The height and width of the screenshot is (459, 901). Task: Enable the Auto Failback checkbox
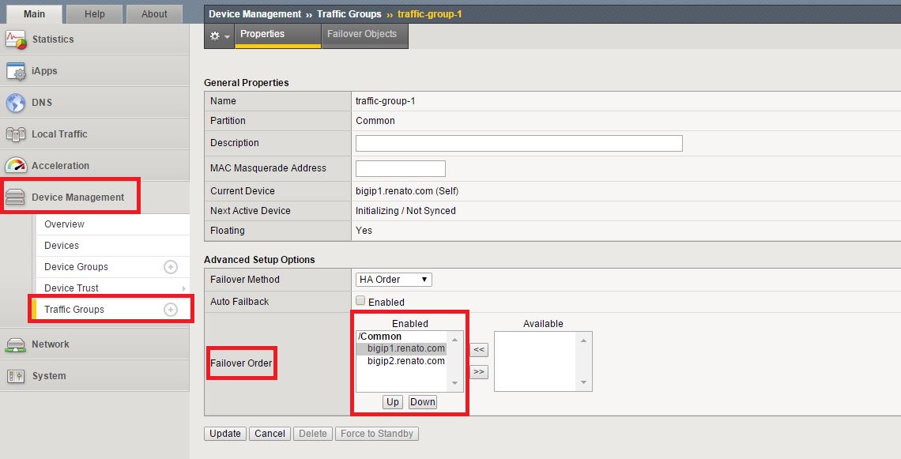(360, 301)
